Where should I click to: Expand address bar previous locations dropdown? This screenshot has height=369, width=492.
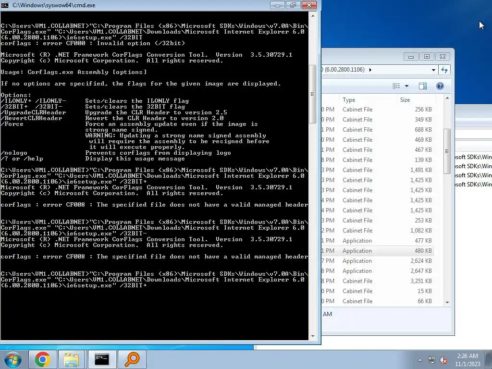click(434, 70)
